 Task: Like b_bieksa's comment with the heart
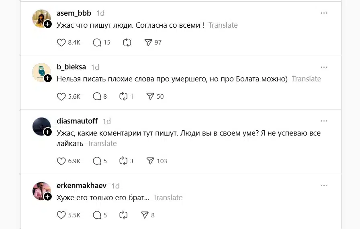click(x=61, y=97)
